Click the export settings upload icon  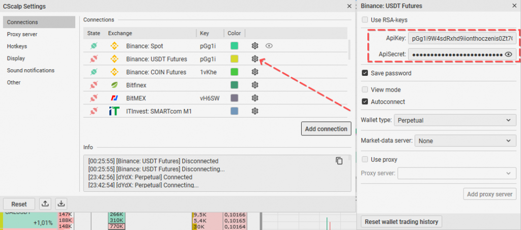(x=45, y=204)
